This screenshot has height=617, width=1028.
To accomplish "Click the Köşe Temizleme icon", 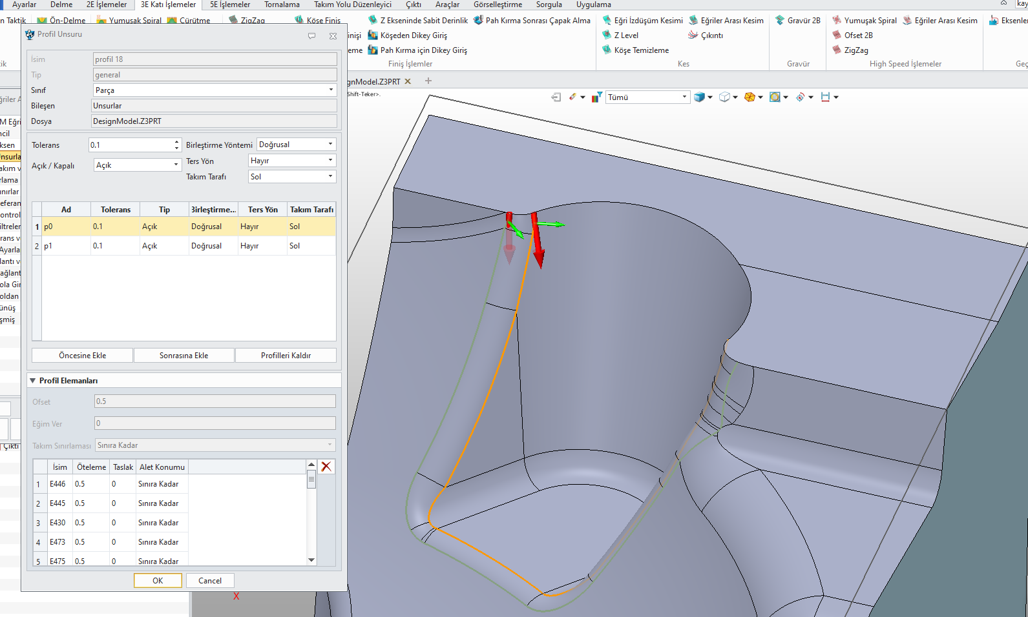I will click(x=607, y=50).
